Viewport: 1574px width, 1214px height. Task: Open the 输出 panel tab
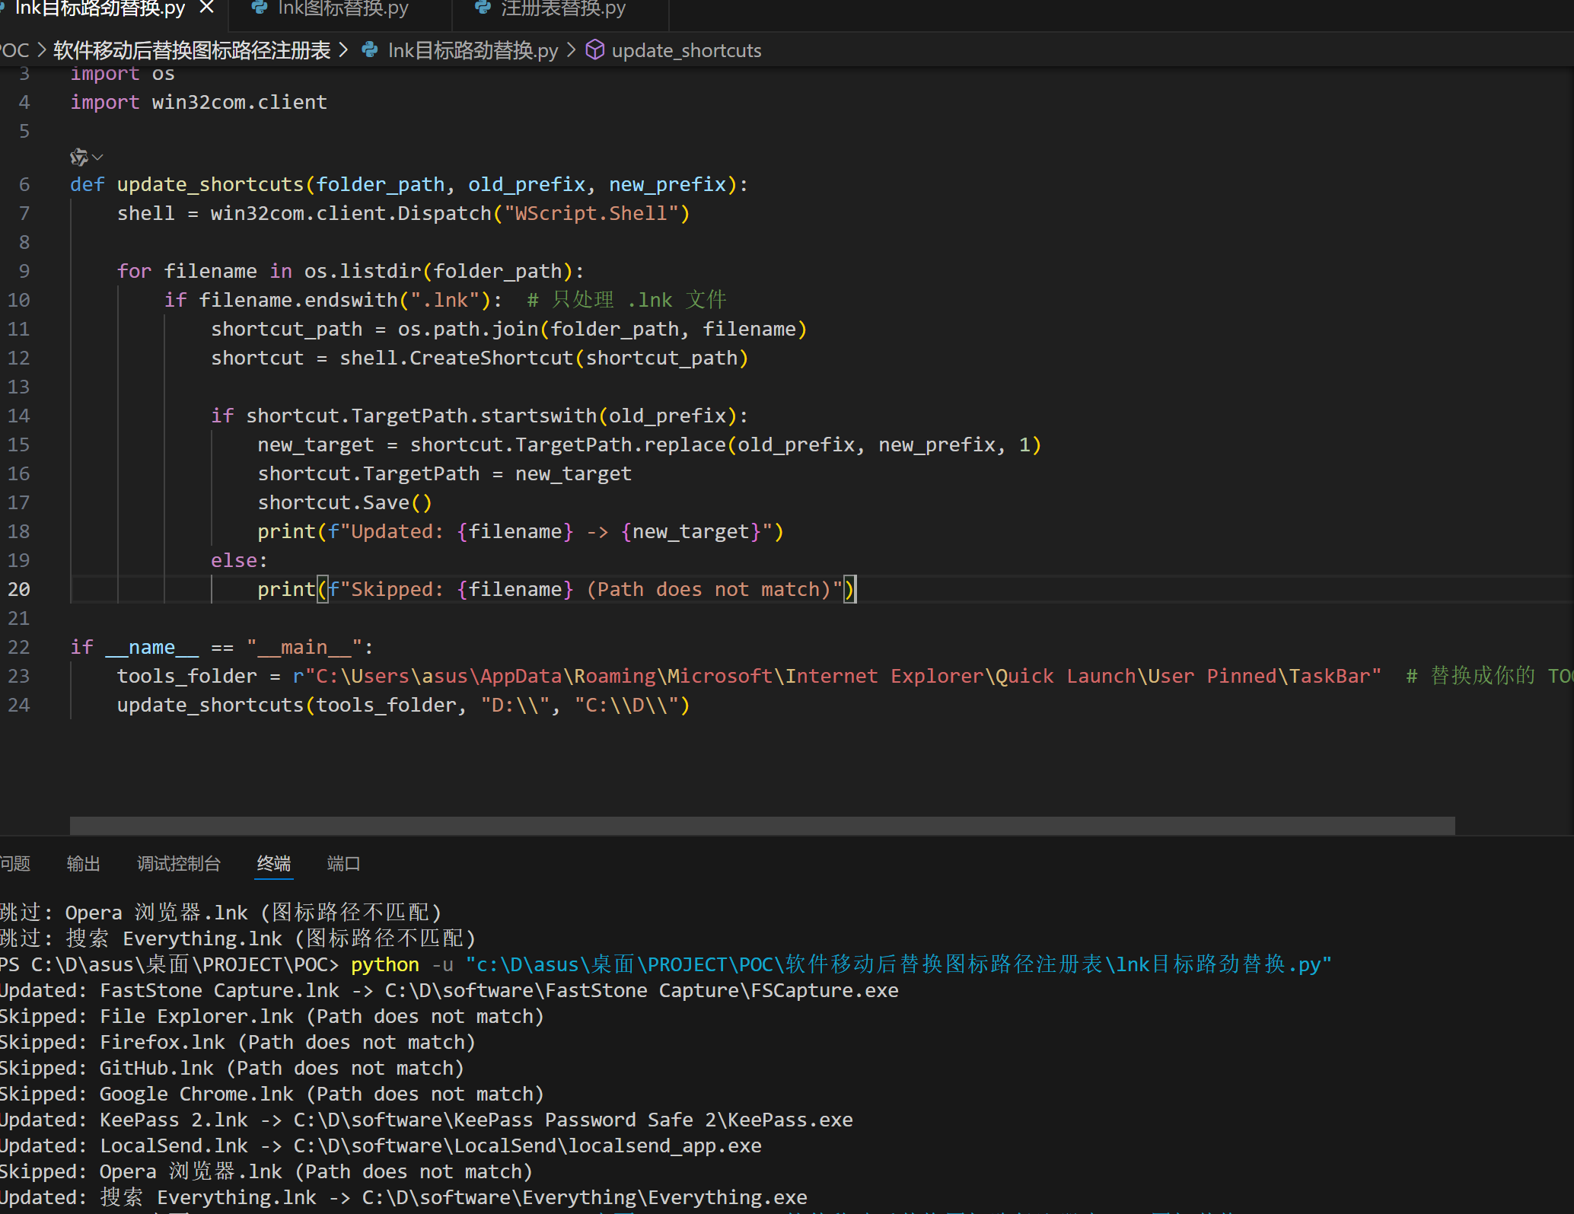[84, 864]
